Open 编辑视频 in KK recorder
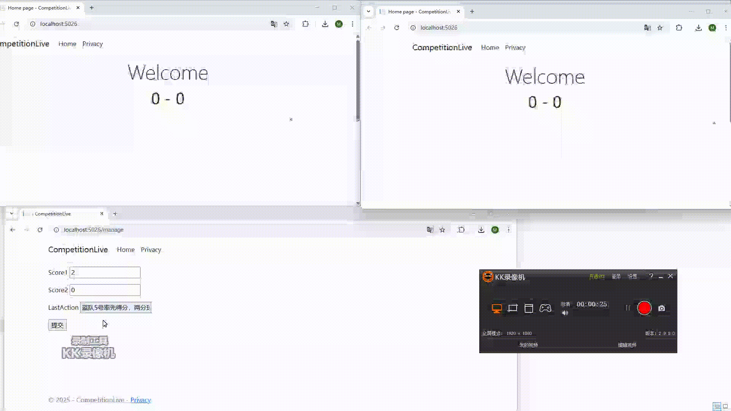Viewport: 731px width, 411px height. click(x=627, y=345)
